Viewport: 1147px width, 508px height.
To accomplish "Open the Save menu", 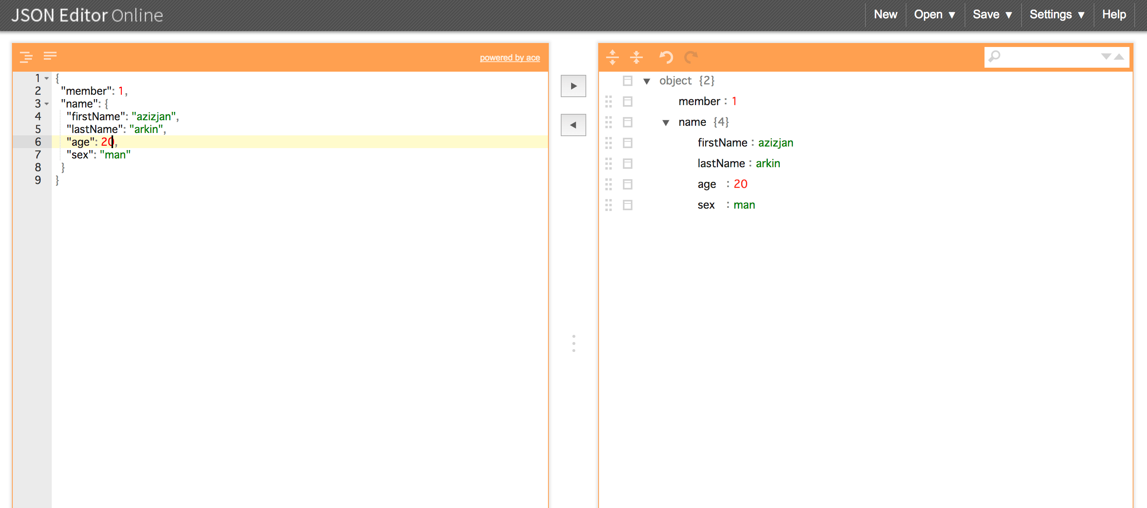I will coord(992,14).
